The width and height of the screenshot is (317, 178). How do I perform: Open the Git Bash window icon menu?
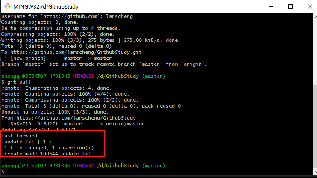point(8,7)
